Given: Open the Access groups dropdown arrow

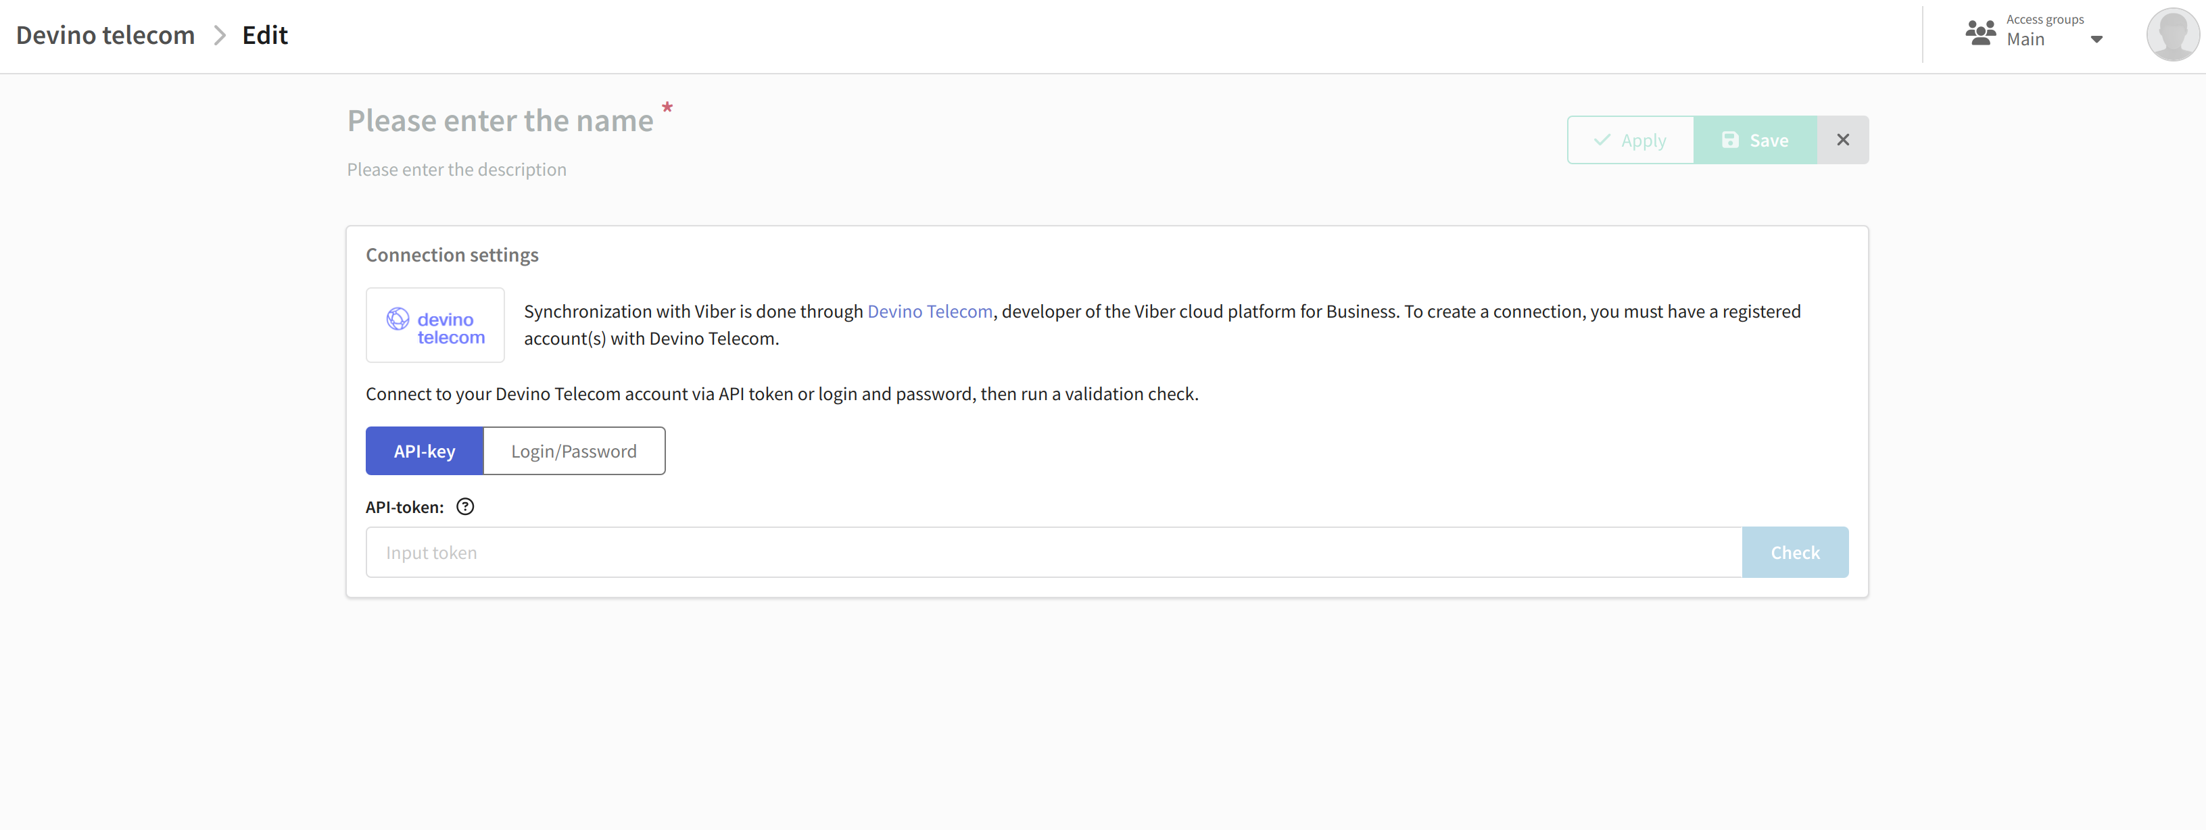Looking at the screenshot, I should (x=2096, y=39).
